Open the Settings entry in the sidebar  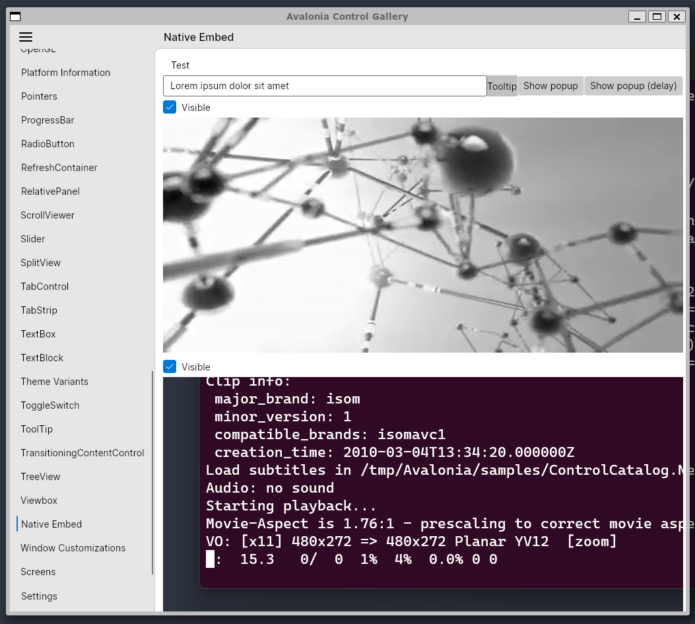pos(39,596)
